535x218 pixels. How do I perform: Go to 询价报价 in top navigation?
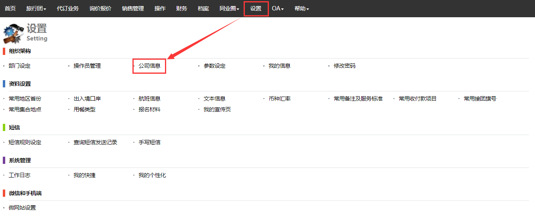[100, 8]
